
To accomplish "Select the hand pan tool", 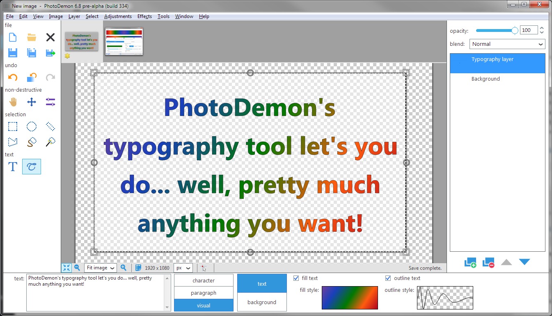I will coord(13,102).
